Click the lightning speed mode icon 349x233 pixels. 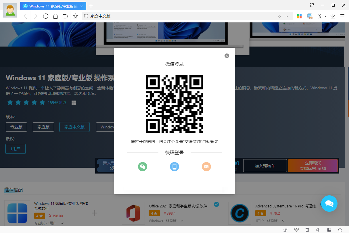[279, 16]
